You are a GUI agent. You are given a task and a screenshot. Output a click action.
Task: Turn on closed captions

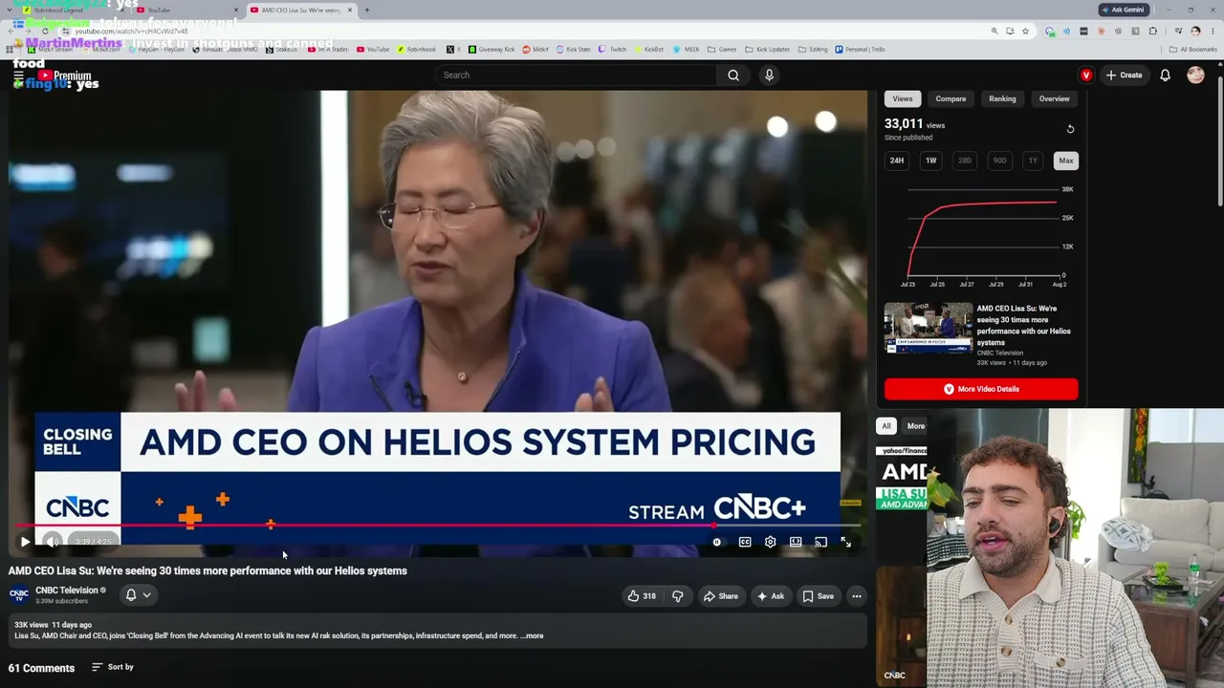pos(745,542)
